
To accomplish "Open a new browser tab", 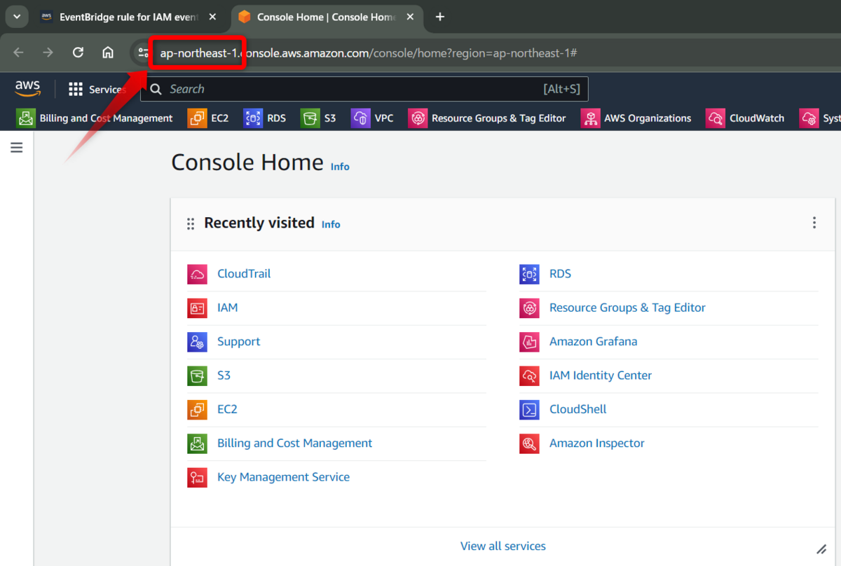I will pos(440,17).
